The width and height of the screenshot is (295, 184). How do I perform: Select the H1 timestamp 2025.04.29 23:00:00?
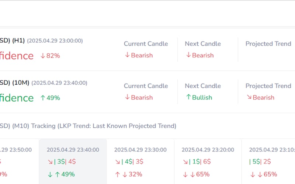55,41
